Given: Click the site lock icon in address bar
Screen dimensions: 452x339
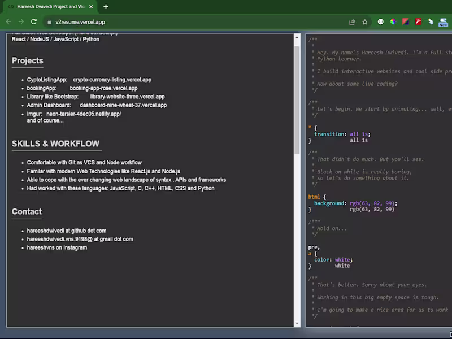Looking at the screenshot, I should (x=49, y=22).
